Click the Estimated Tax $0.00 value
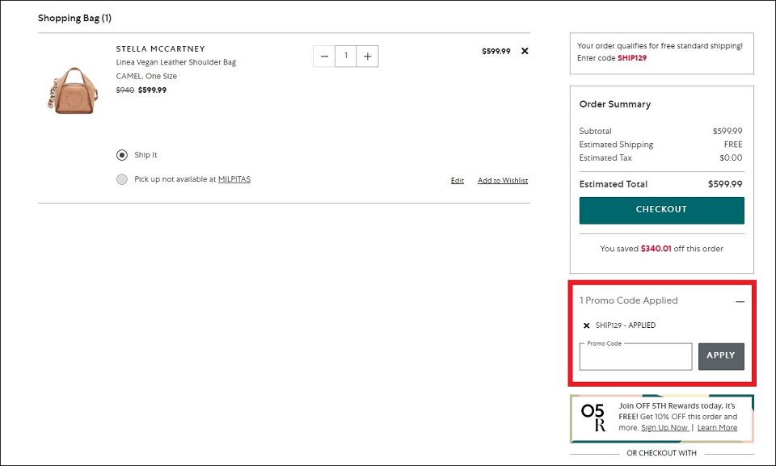The width and height of the screenshot is (776, 466). (x=731, y=157)
